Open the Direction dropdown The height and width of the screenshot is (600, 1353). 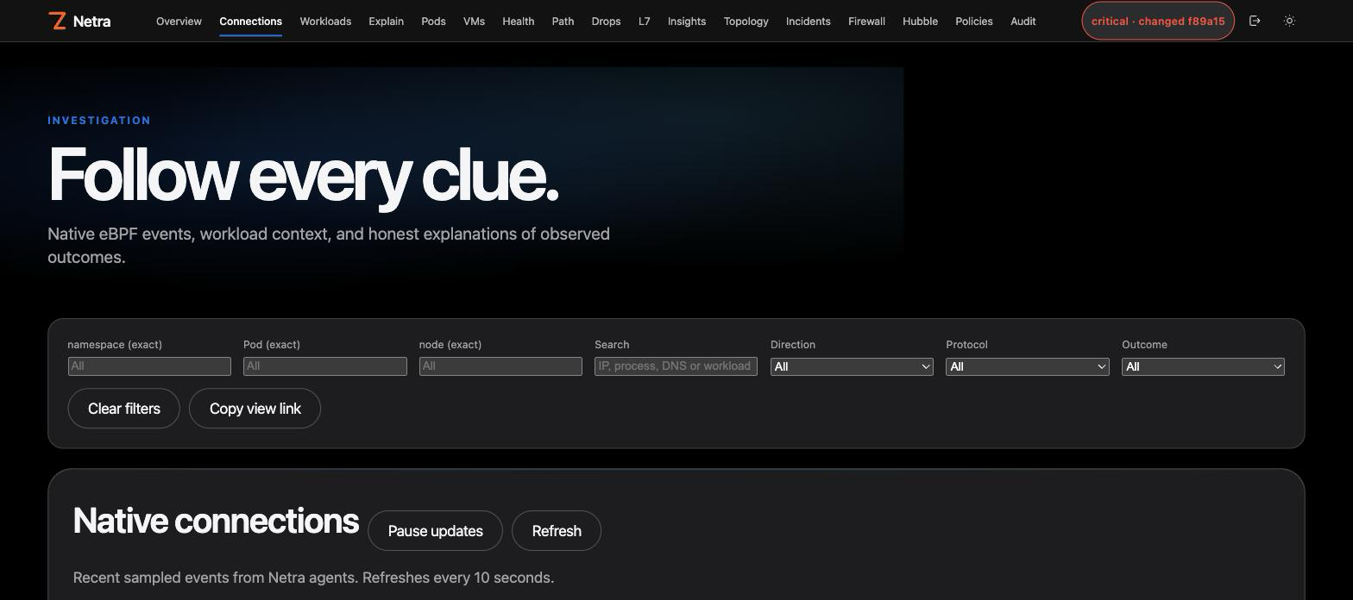pos(852,366)
